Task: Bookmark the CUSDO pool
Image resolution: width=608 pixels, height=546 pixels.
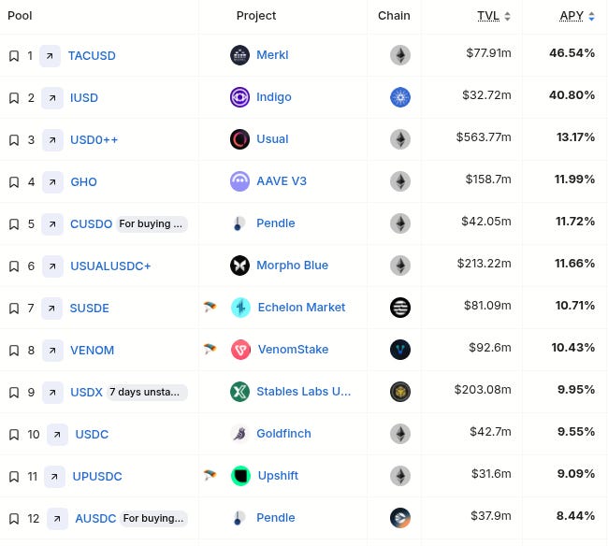Action: (14, 224)
